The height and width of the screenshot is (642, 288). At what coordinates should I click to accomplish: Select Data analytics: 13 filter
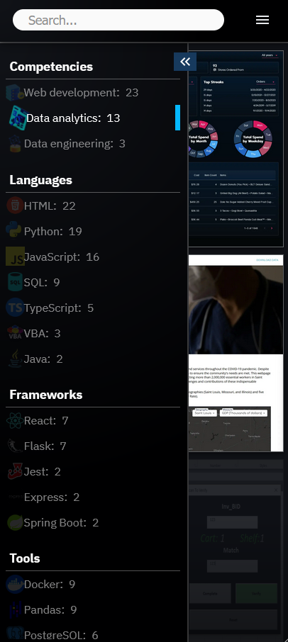coord(93,118)
